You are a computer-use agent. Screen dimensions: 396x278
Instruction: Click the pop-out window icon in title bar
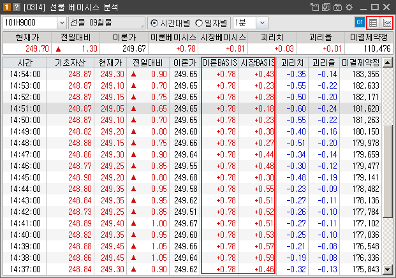314,6
